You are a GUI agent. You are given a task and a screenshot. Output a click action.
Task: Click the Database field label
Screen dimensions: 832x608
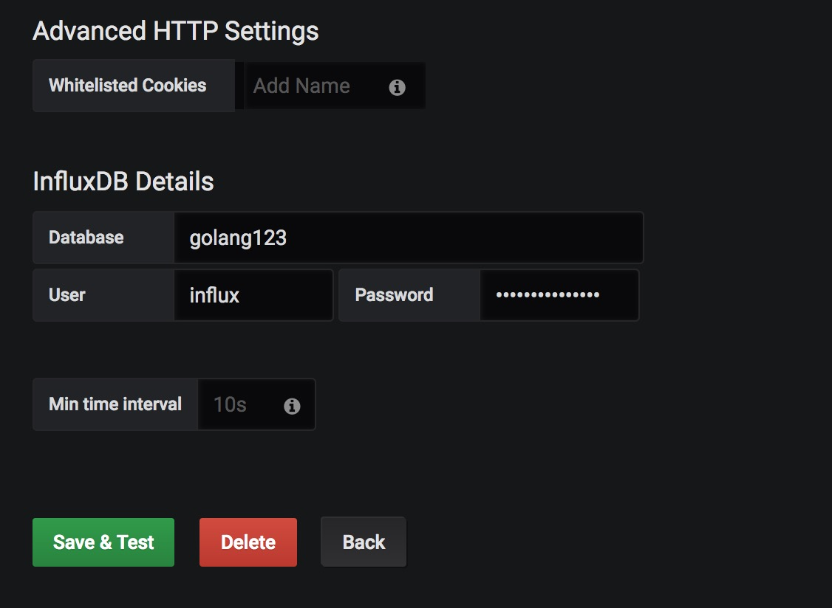[86, 238]
